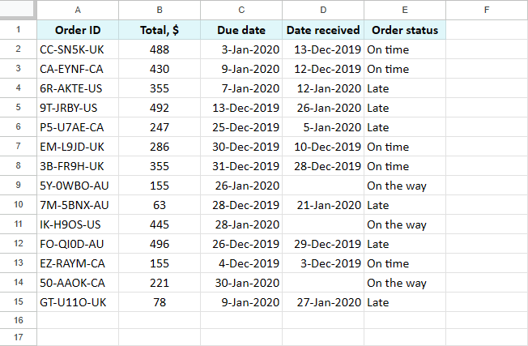This screenshot has height=346, width=528.
Task: Select due date cell 26-Jan-2020
Action: 241,186
